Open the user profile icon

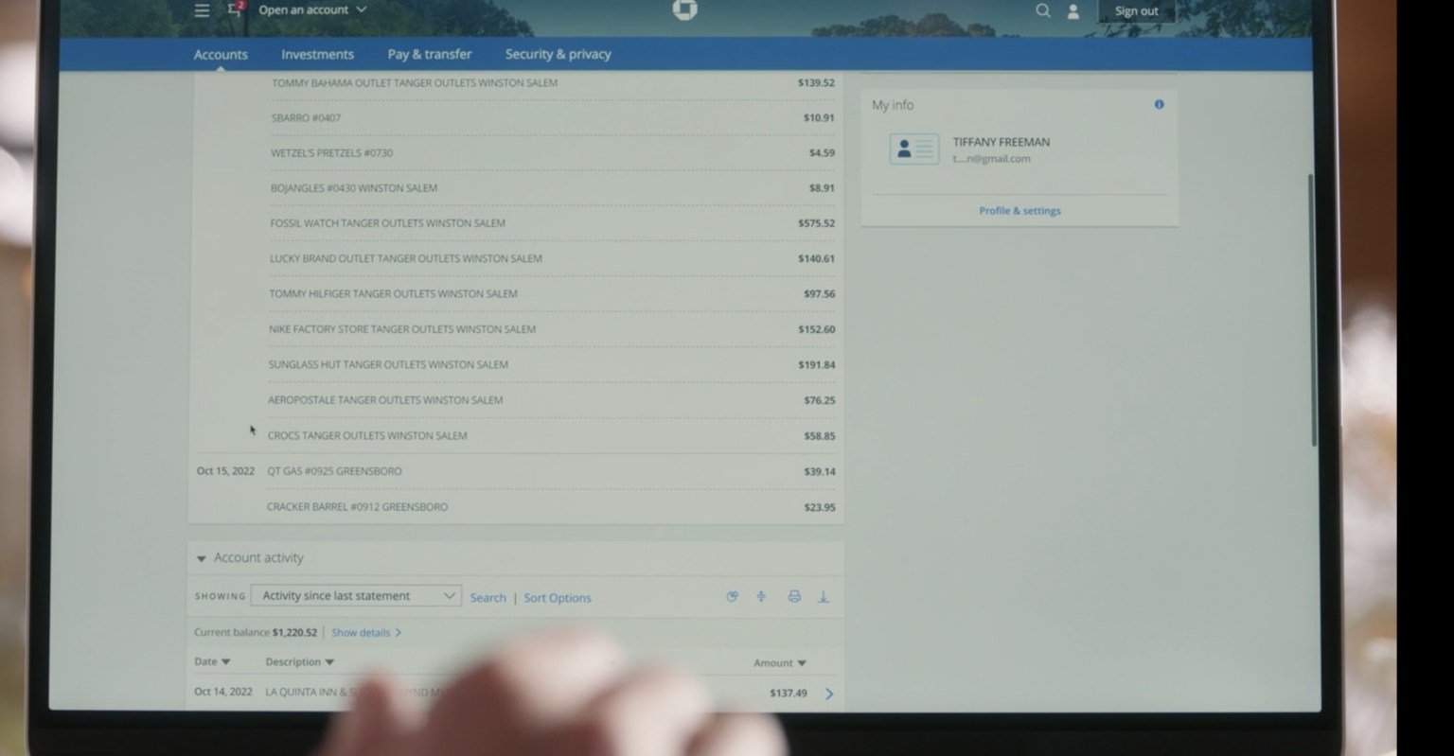pos(1073,11)
